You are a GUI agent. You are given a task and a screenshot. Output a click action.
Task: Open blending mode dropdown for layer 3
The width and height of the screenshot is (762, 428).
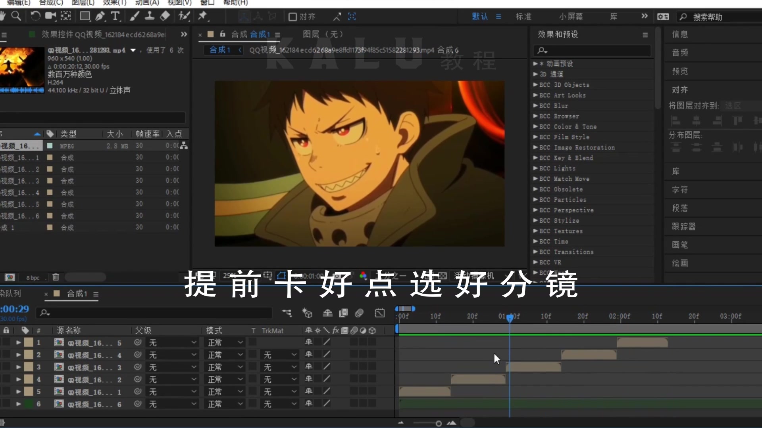225,367
